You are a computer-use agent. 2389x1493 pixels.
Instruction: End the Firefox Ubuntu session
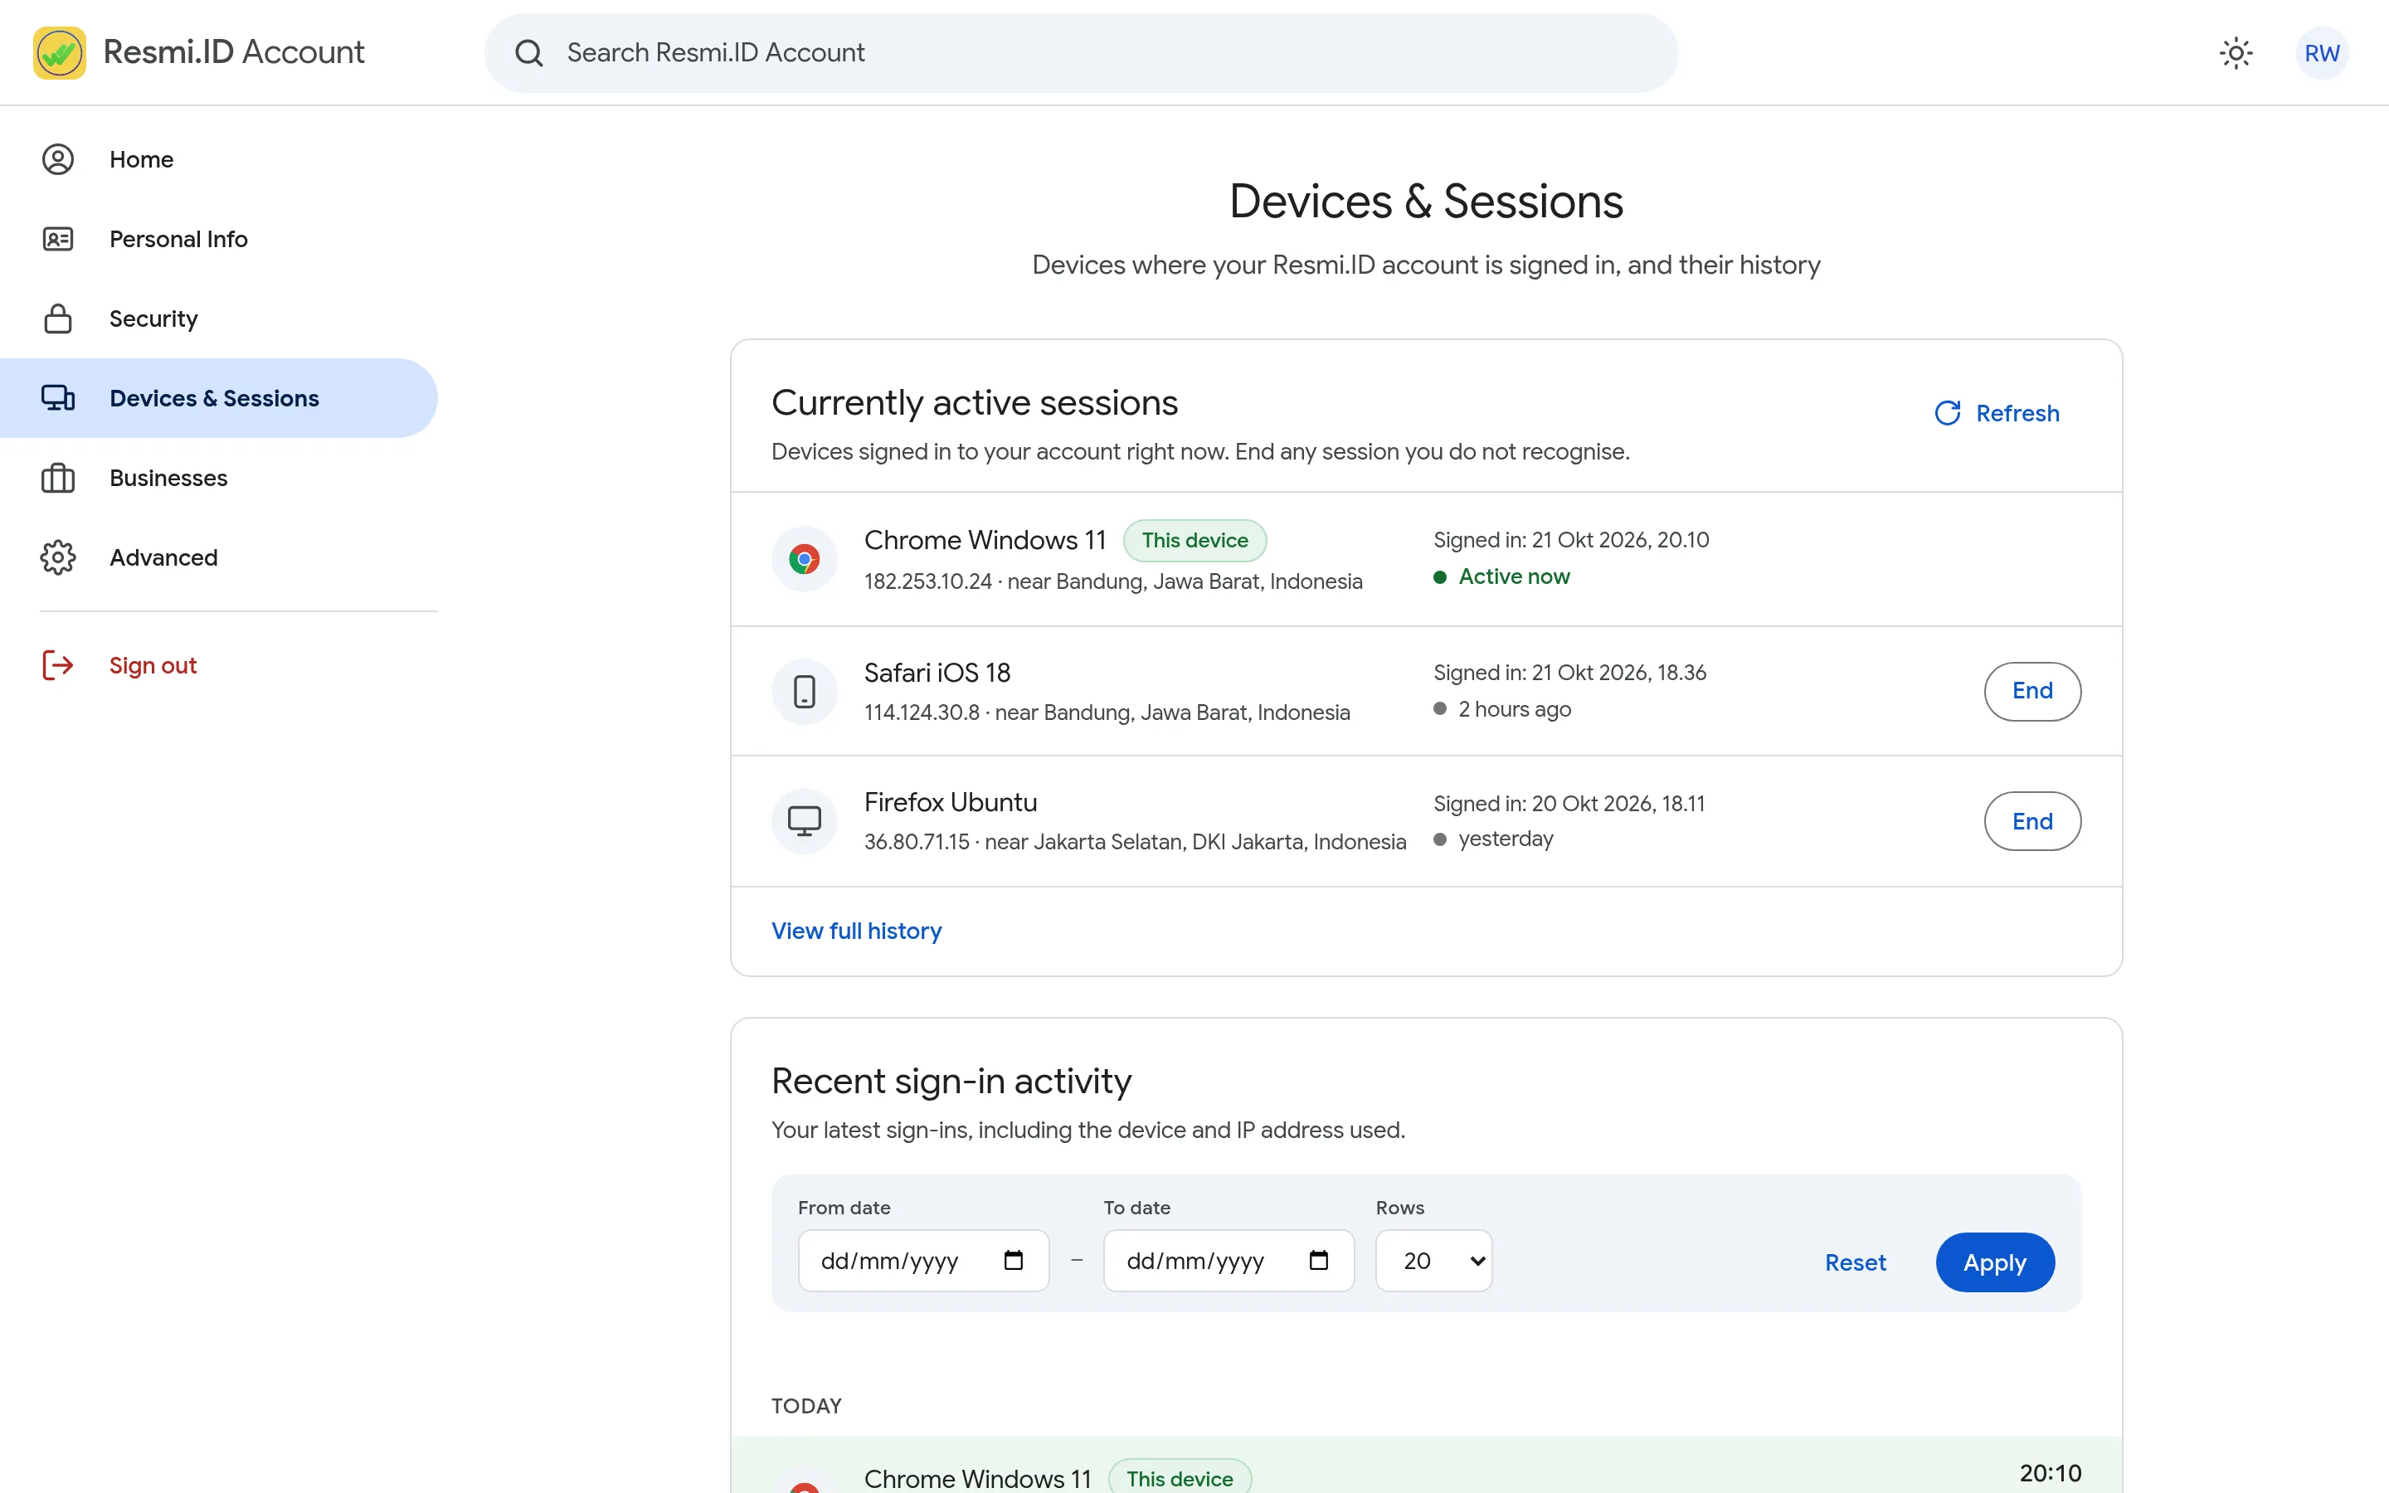tap(2031, 821)
